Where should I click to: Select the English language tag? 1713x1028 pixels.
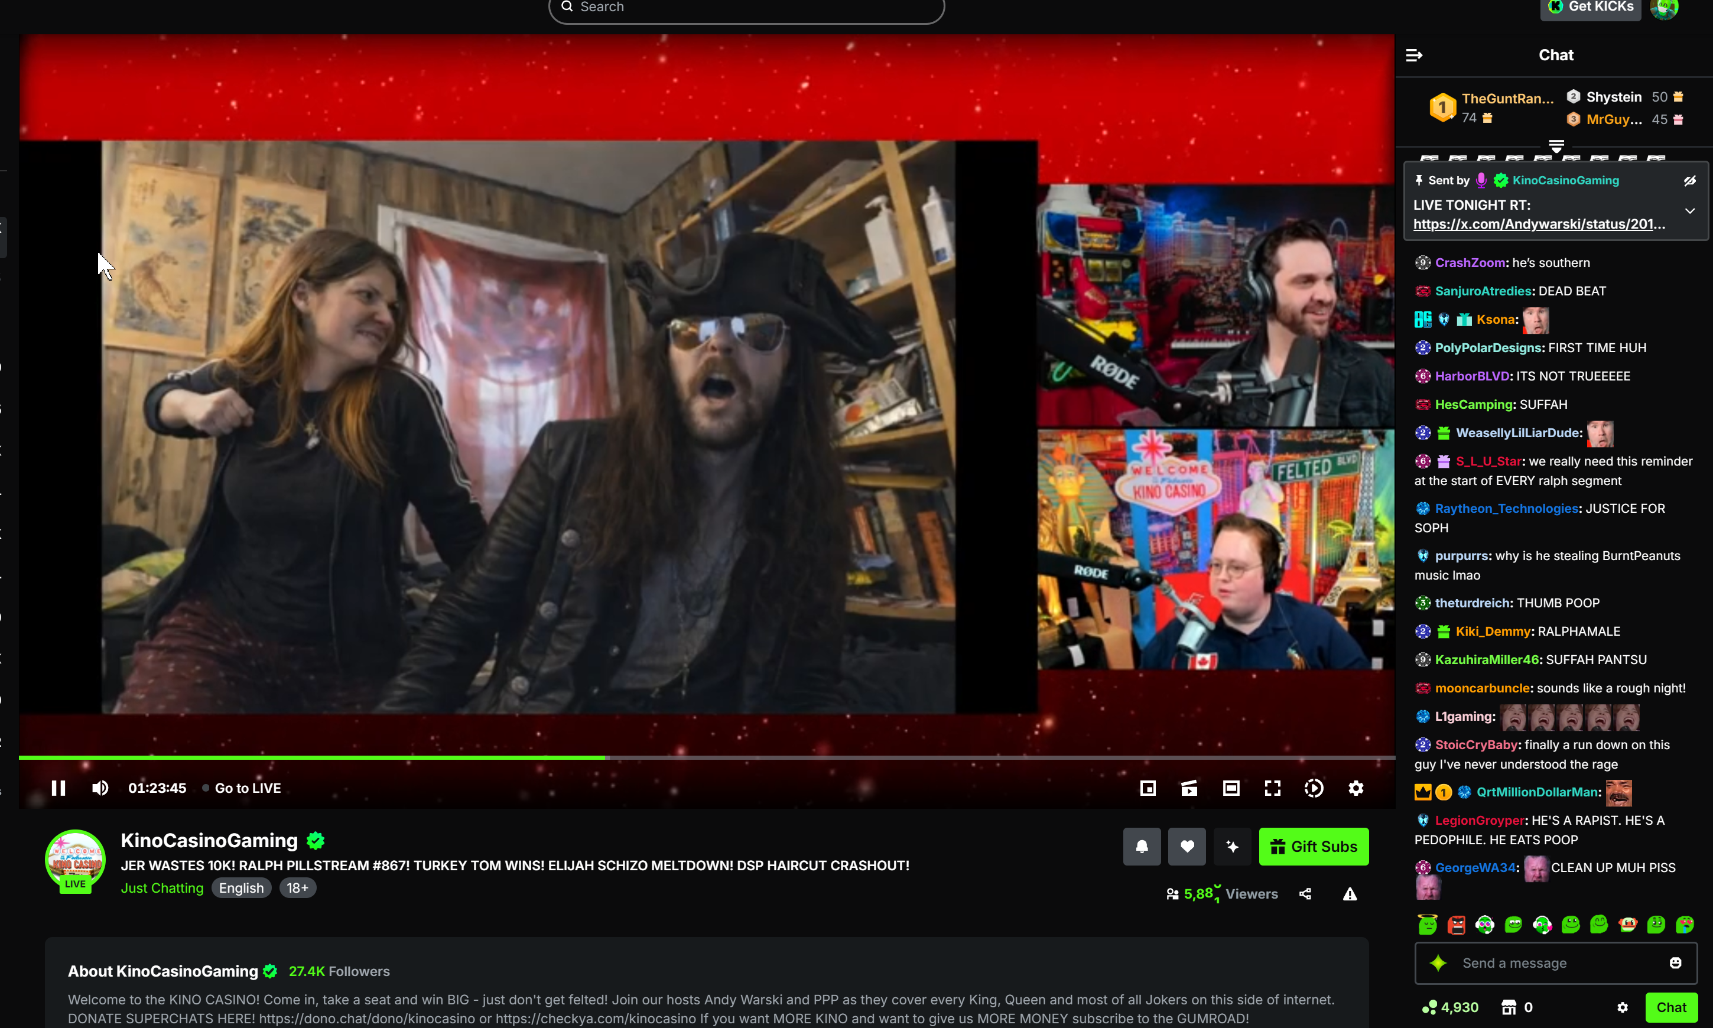(x=241, y=888)
